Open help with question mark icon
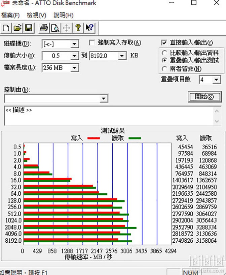Image resolution: width=226 pixels, height=275 pixels. [x=78, y=28]
